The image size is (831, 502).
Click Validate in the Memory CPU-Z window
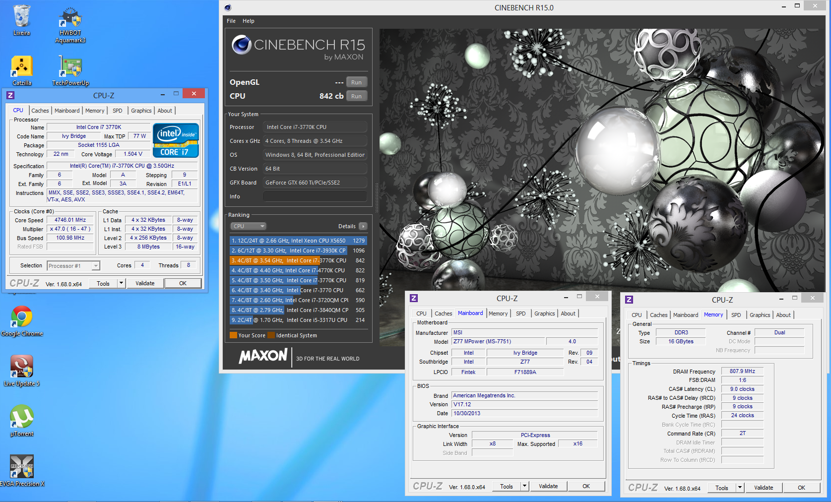point(764,488)
